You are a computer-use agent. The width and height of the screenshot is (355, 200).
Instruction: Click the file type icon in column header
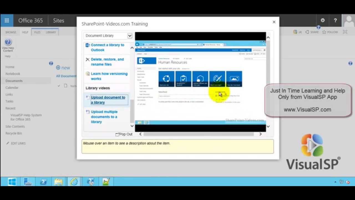click(x=66, y=86)
